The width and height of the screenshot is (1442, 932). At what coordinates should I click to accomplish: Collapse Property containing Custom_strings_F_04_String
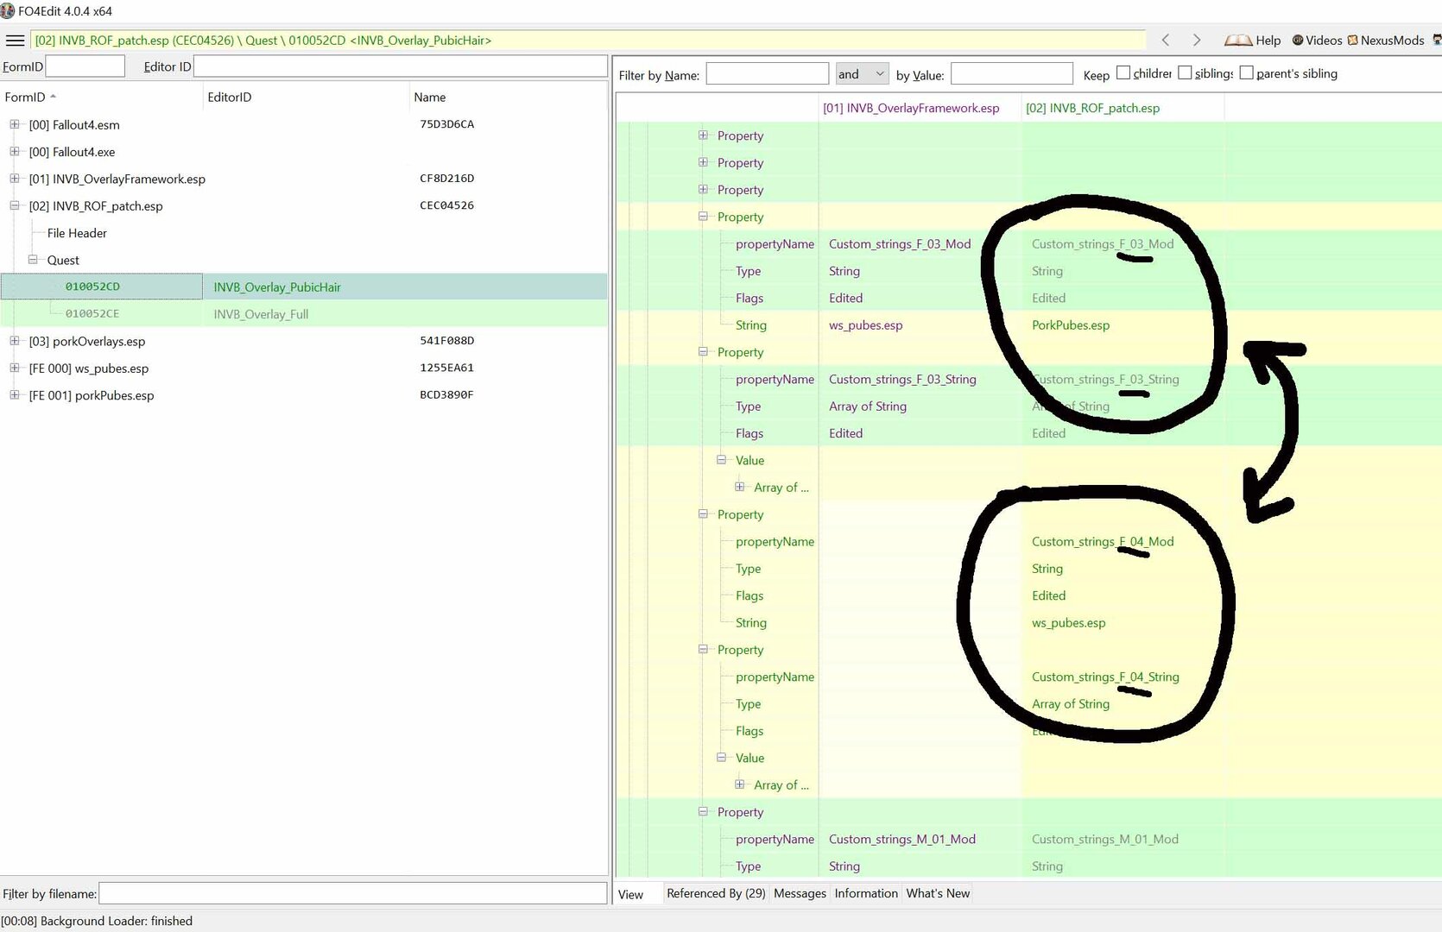(703, 650)
